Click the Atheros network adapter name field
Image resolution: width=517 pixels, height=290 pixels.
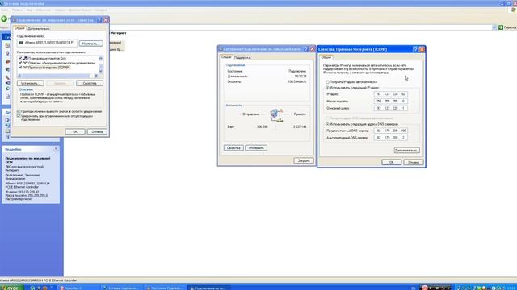click(x=47, y=43)
